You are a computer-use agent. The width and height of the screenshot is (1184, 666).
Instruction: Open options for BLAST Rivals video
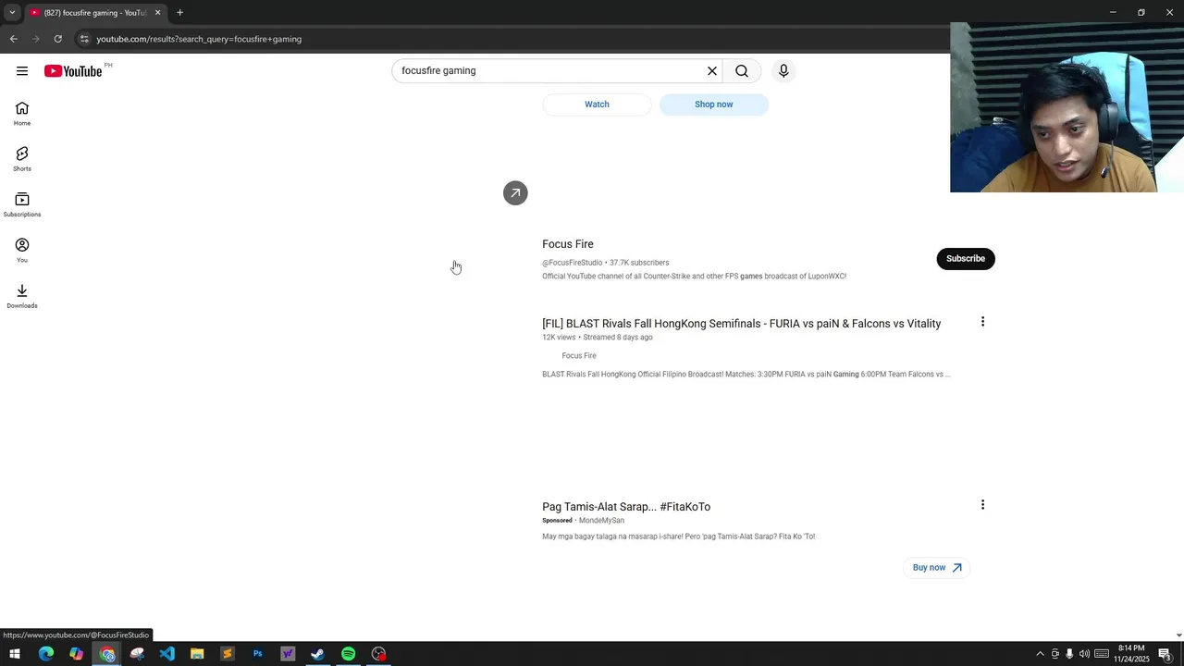(x=982, y=322)
